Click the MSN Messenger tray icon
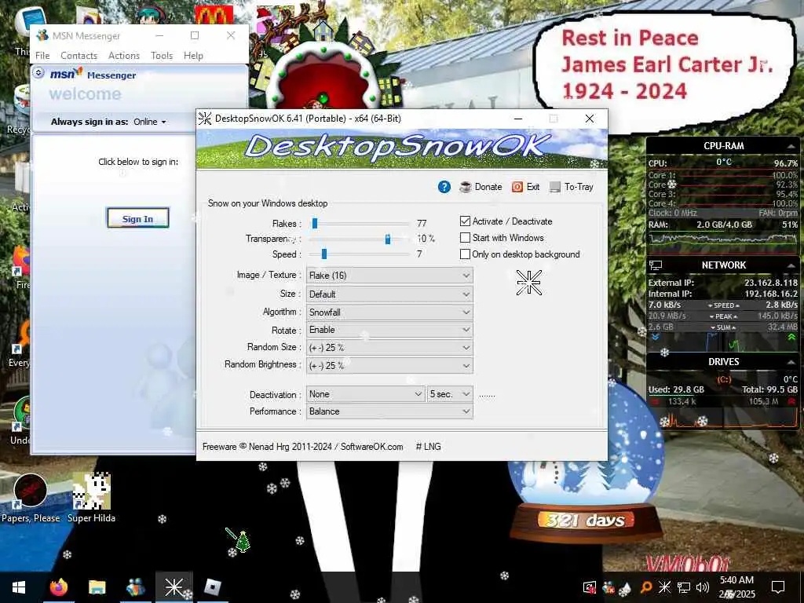The image size is (804, 603). point(608,587)
